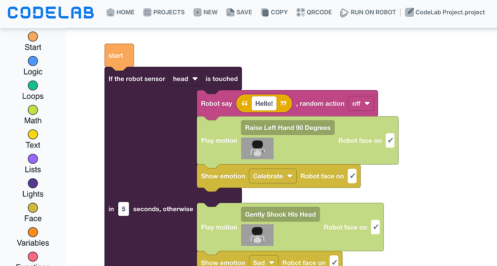The height and width of the screenshot is (266, 497).
Task: Select the orange start block
Action: pos(119,56)
